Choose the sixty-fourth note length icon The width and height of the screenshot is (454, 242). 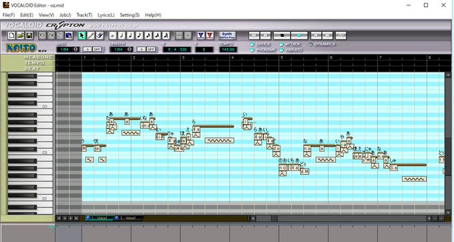(x=166, y=35)
